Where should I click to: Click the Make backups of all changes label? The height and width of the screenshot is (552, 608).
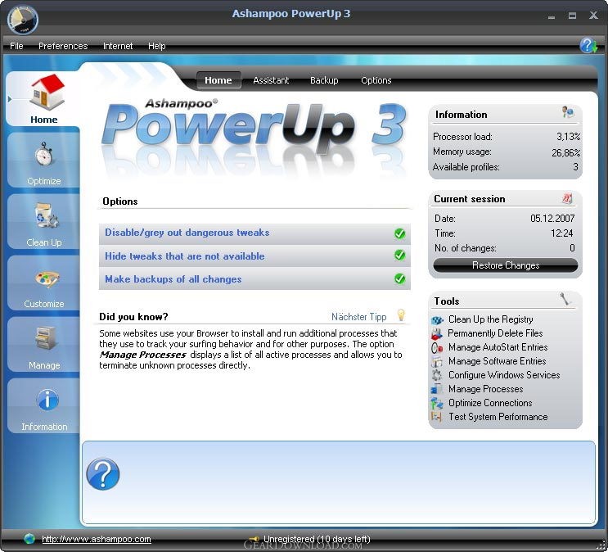click(x=173, y=279)
